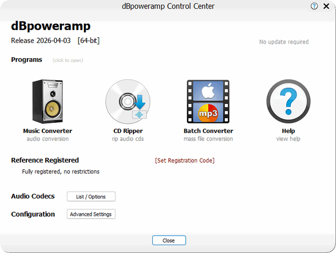Screen dimensions: 336x253
Task: Open the Set Registration Code link
Action: coord(185,161)
